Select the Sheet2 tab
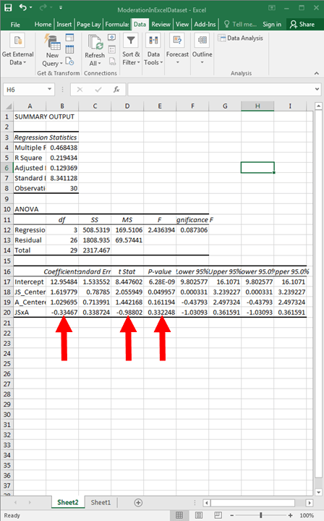The image size is (324, 521). 68,502
